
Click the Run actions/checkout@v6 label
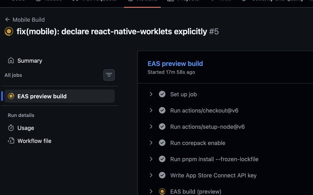[x=204, y=111]
